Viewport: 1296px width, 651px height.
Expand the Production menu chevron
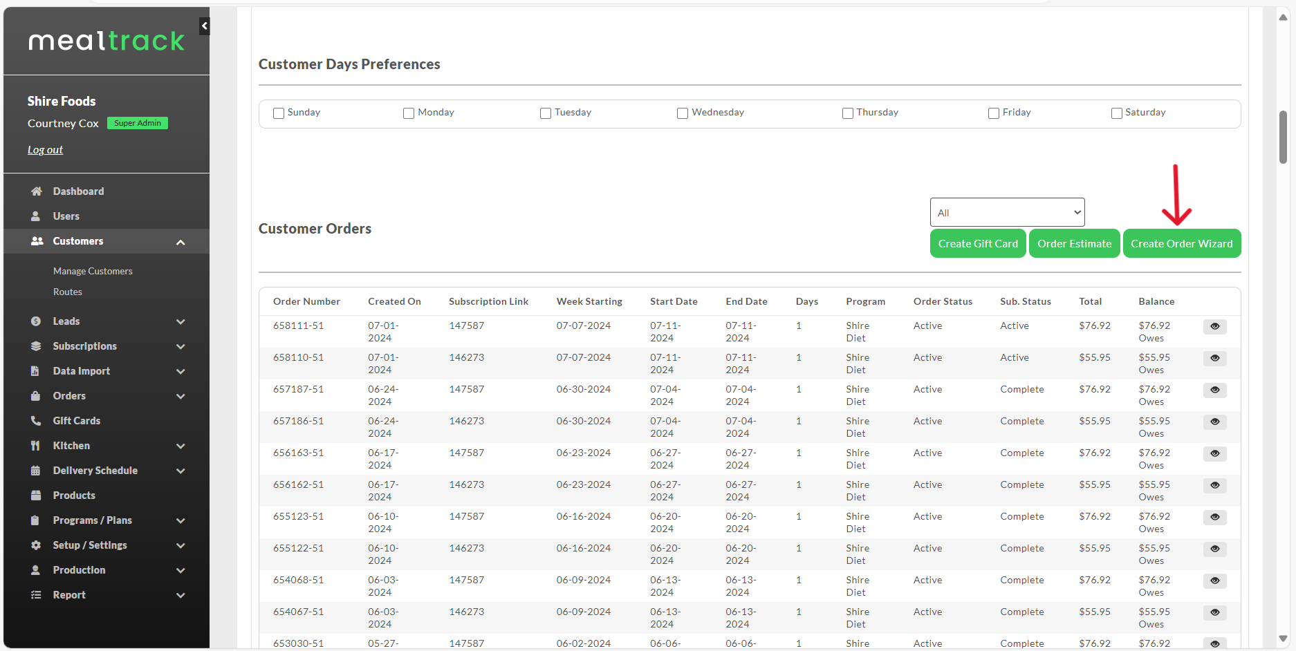[180, 570]
